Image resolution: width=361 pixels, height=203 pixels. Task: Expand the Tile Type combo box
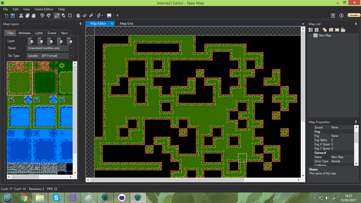[71, 56]
